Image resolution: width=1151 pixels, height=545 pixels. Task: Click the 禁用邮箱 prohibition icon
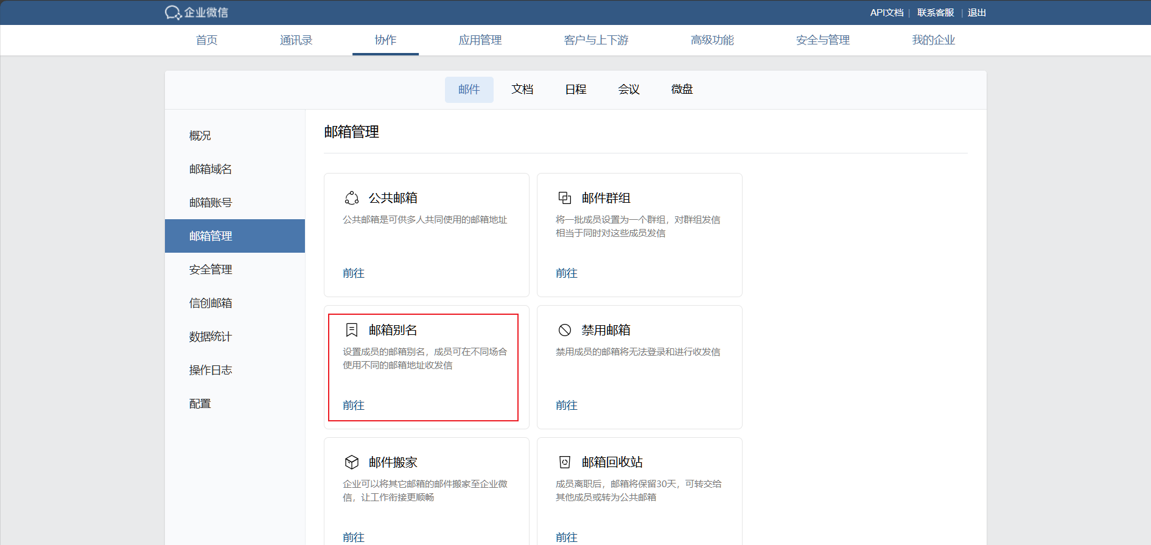(565, 330)
